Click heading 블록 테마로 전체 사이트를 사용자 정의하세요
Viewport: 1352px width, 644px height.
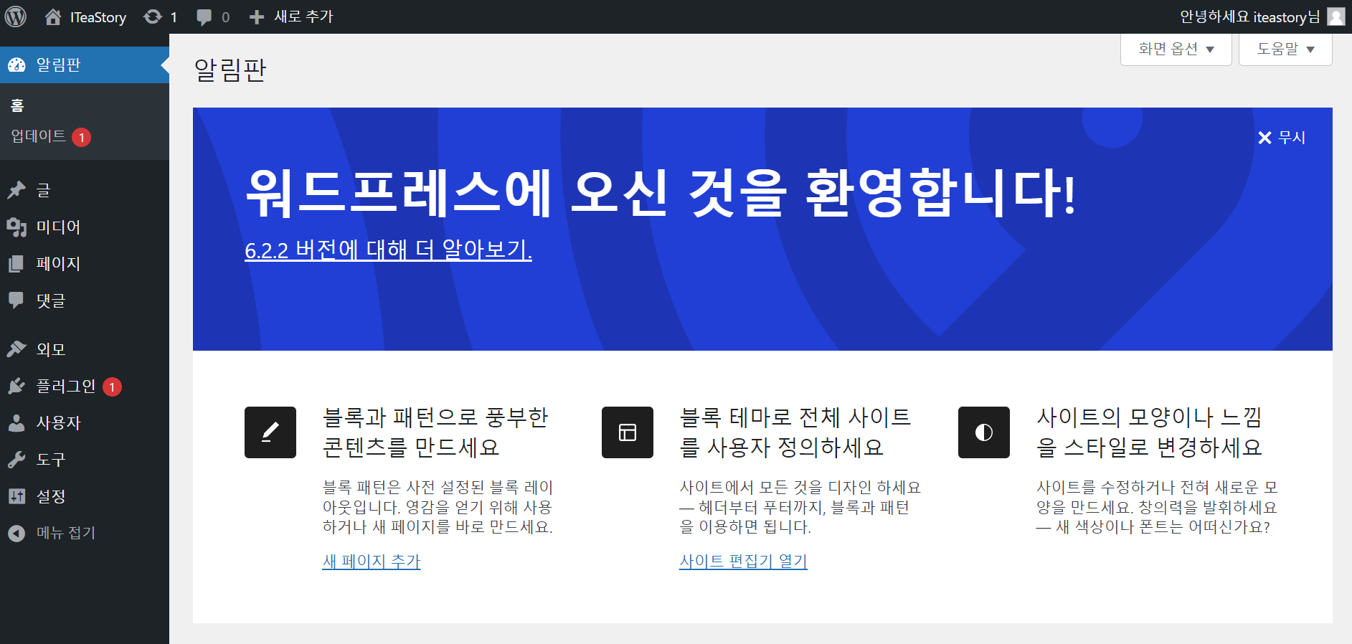(795, 432)
